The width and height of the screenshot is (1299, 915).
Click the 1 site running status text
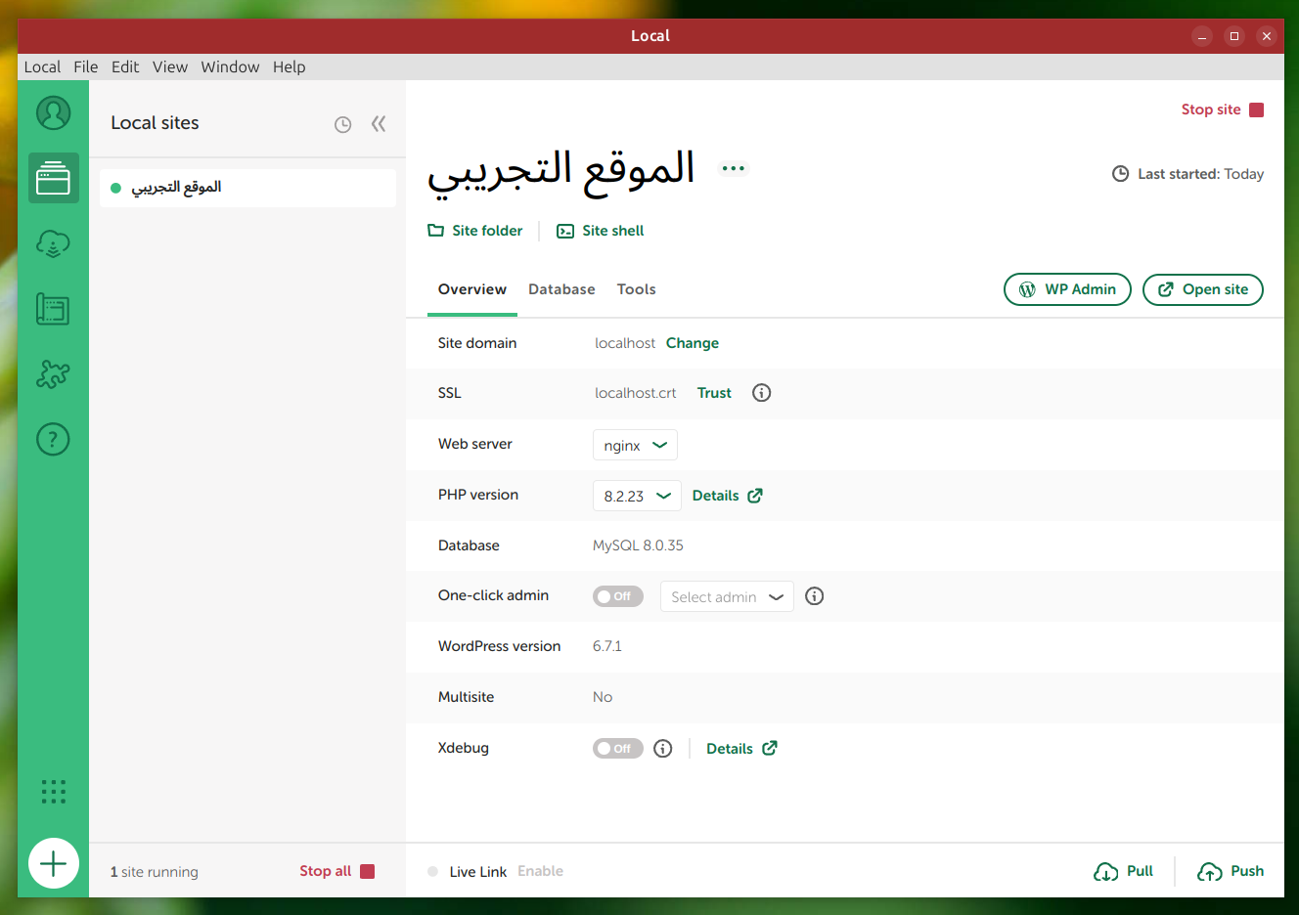[x=155, y=872]
